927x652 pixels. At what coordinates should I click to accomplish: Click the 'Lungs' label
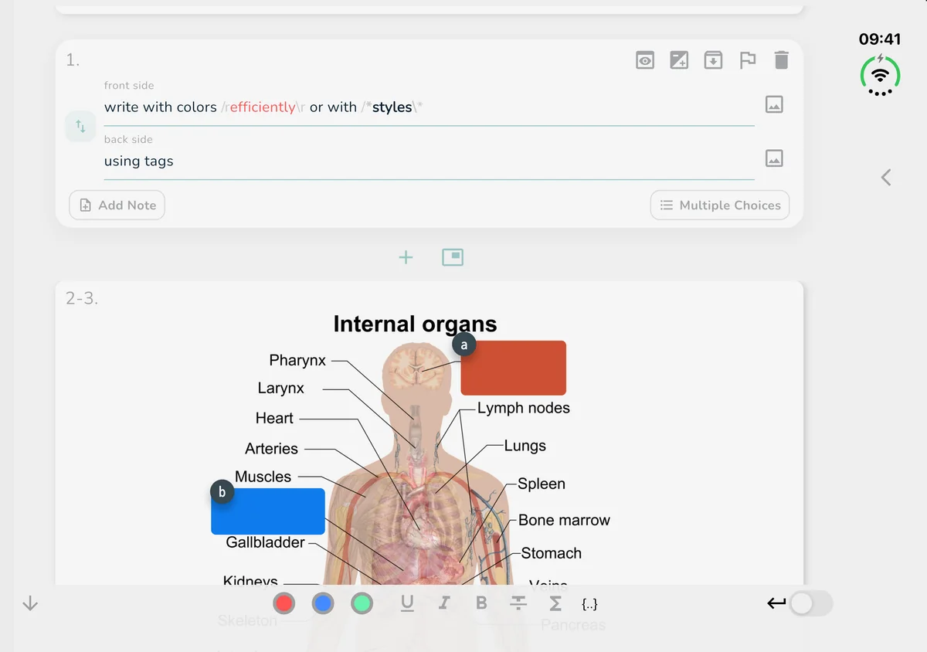525,446
